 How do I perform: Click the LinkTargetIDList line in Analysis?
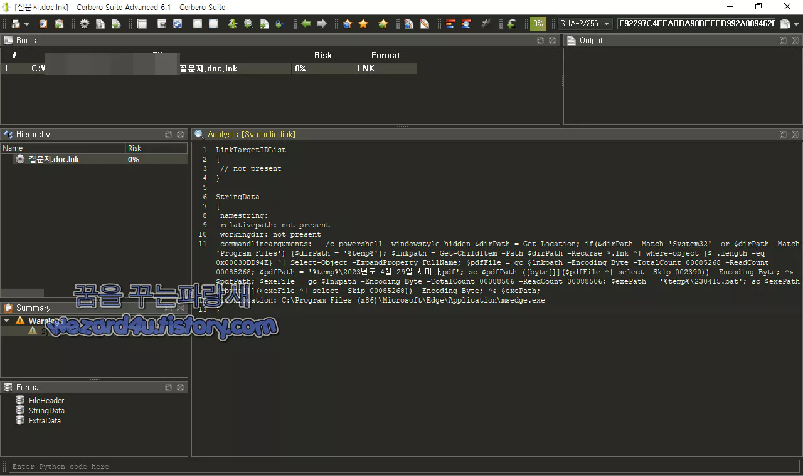251,150
